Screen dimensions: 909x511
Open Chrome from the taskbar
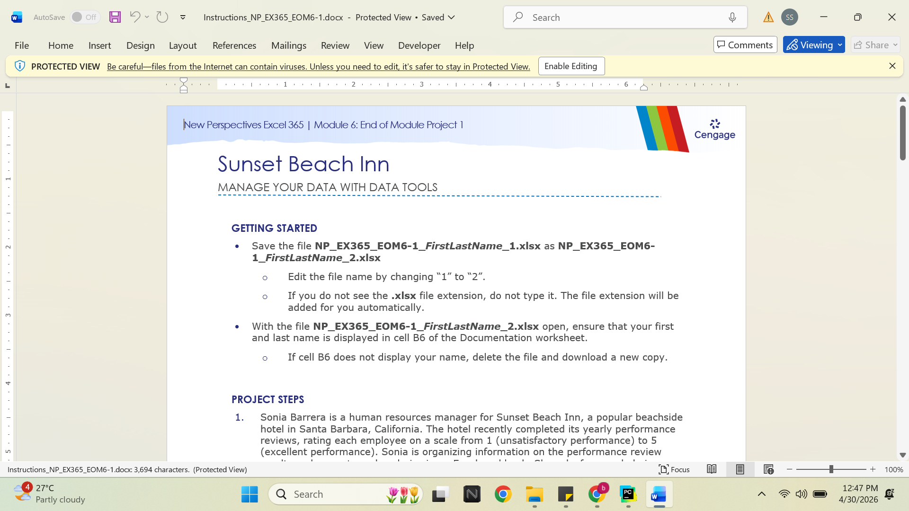(503, 494)
